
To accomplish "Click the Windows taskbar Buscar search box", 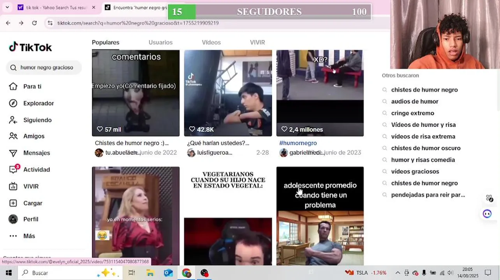I will [x=70, y=273].
